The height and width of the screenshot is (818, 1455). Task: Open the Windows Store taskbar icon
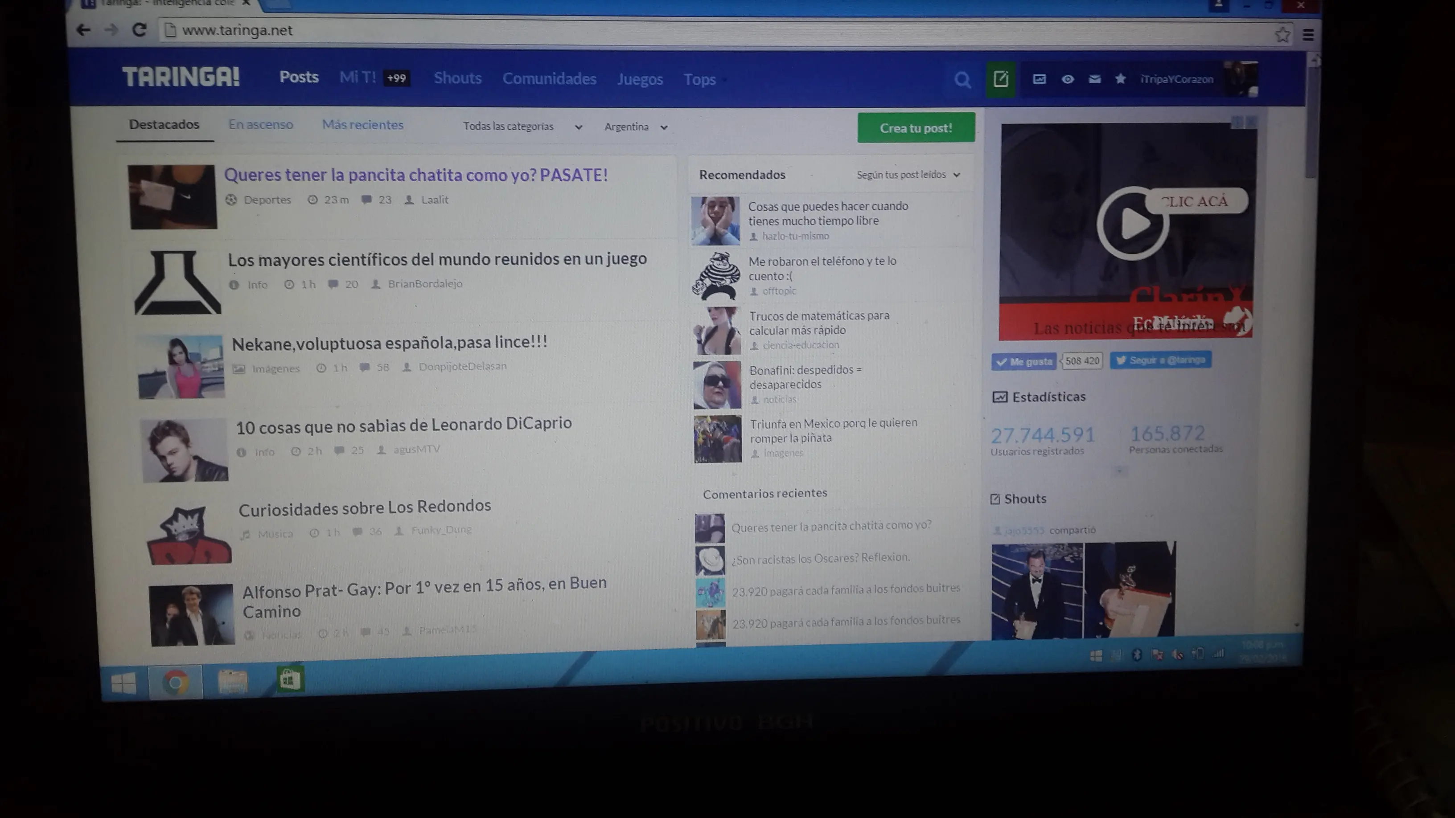(290, 679)
